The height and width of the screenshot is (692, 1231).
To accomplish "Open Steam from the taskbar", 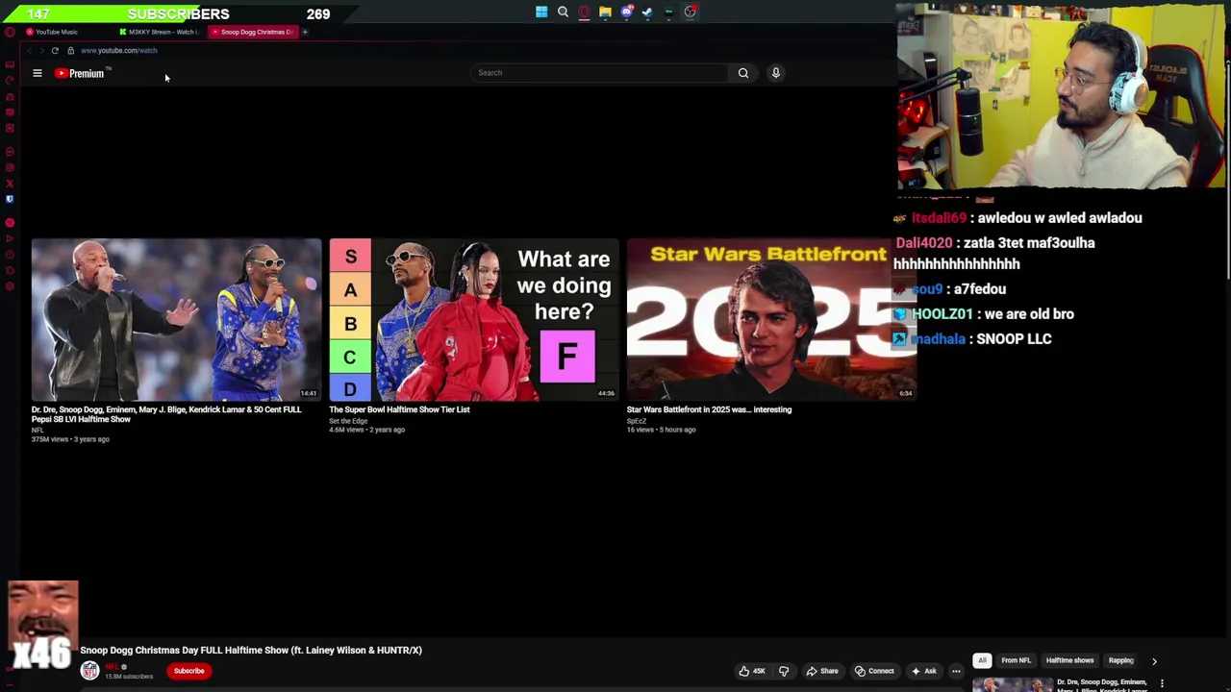I will pyautogui.click(x=647, y=12).
